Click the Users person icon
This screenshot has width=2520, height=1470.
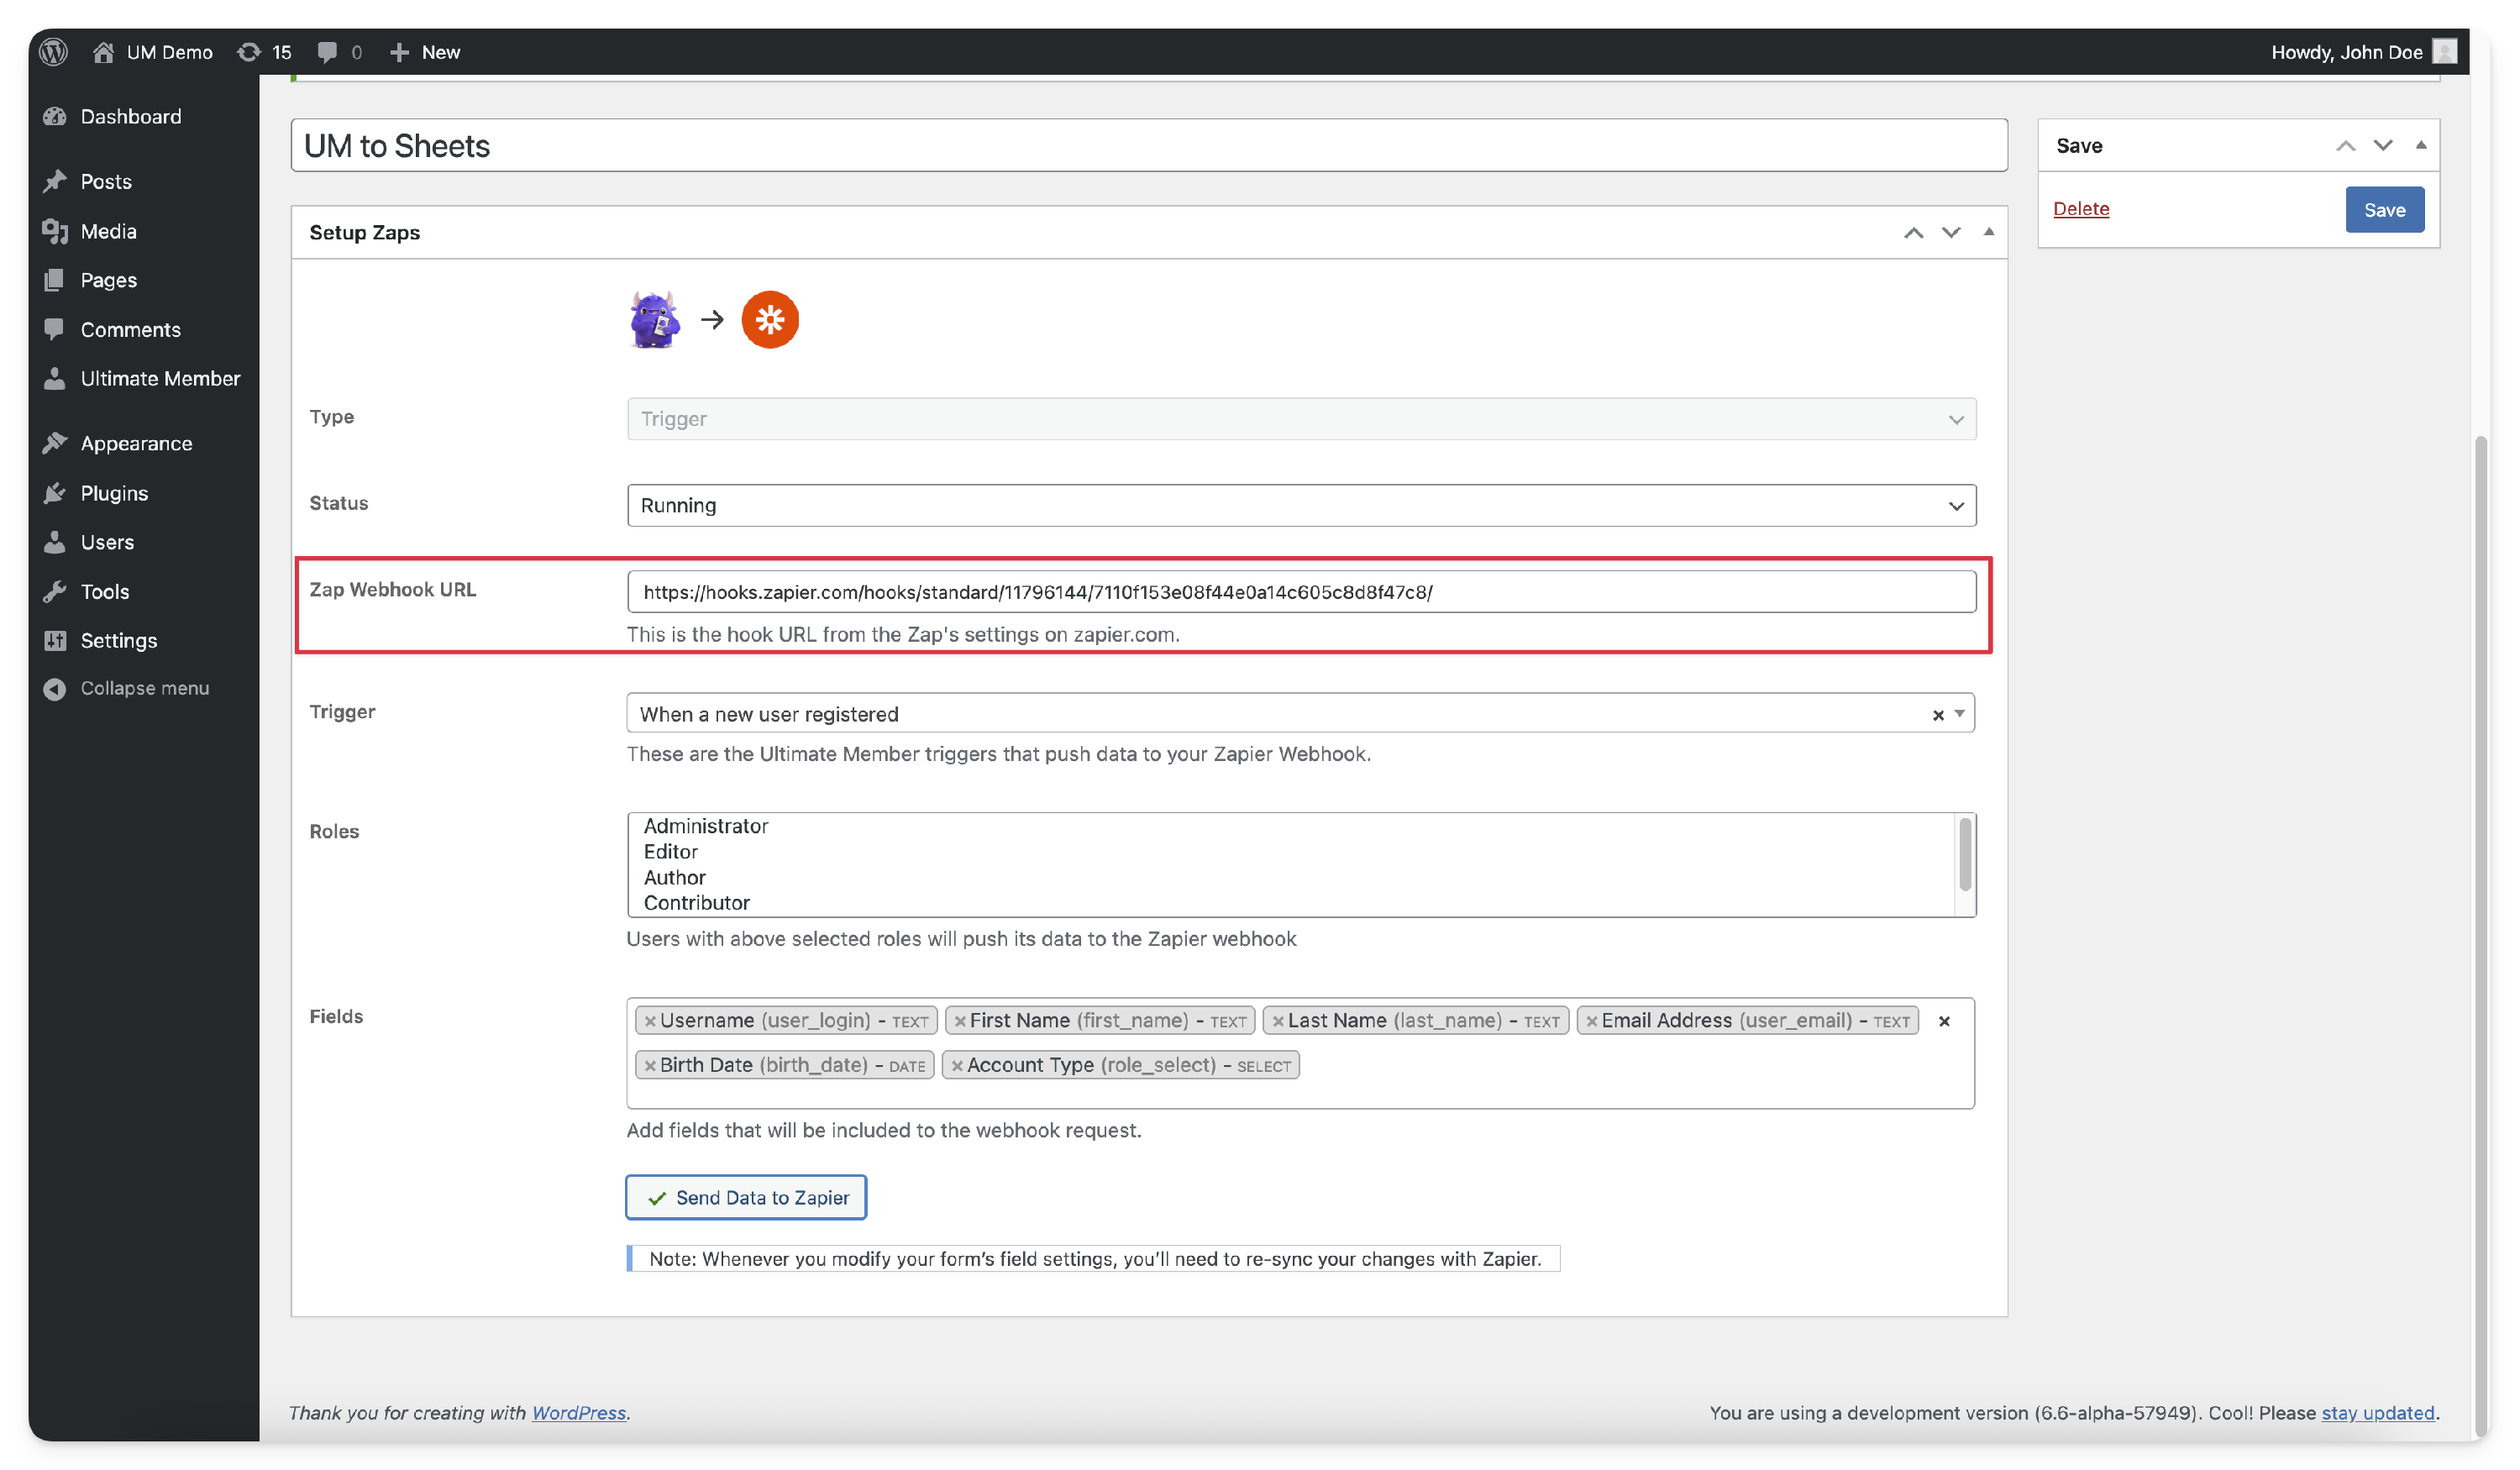[55, 542]
